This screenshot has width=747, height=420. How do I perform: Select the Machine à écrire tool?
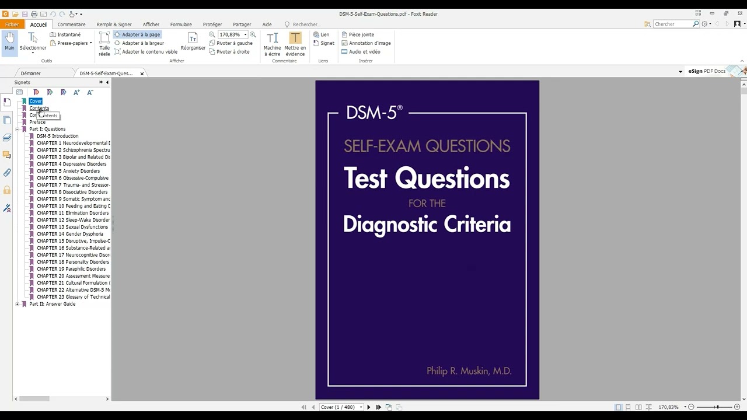(272, 44)
